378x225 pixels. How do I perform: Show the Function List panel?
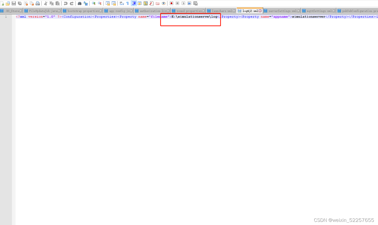click(x=152, y=3)
